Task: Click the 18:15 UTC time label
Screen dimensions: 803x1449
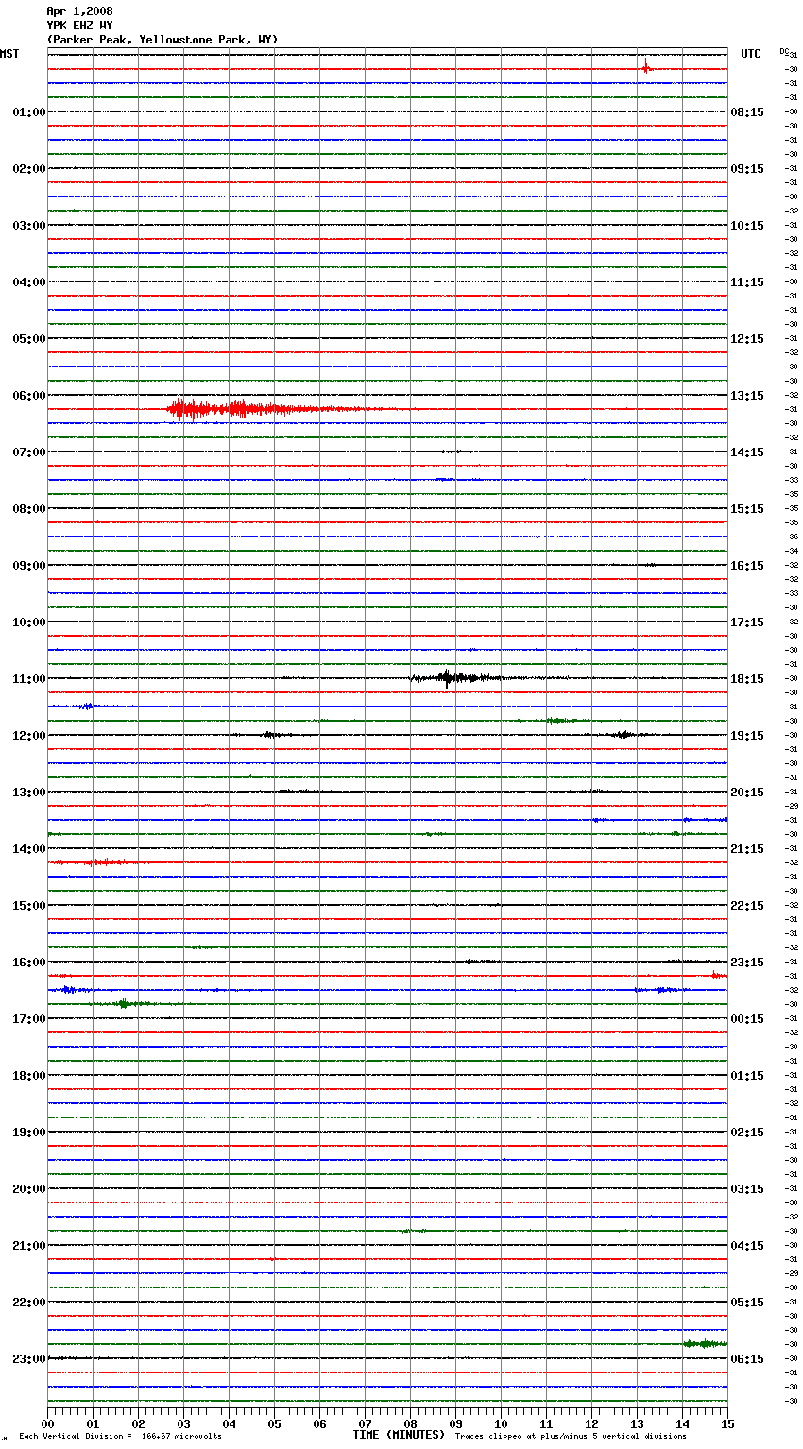Action: pyautogui.click(x=747, y=679)
